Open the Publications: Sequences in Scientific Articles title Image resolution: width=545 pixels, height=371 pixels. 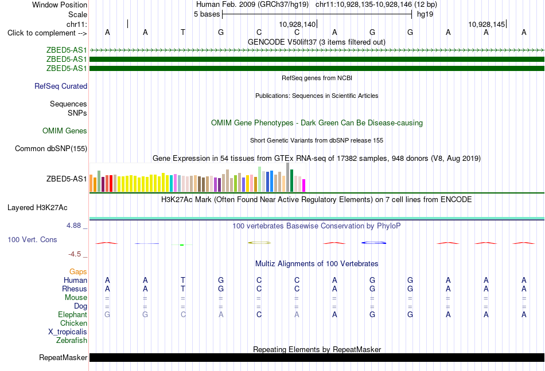[317, 96]
